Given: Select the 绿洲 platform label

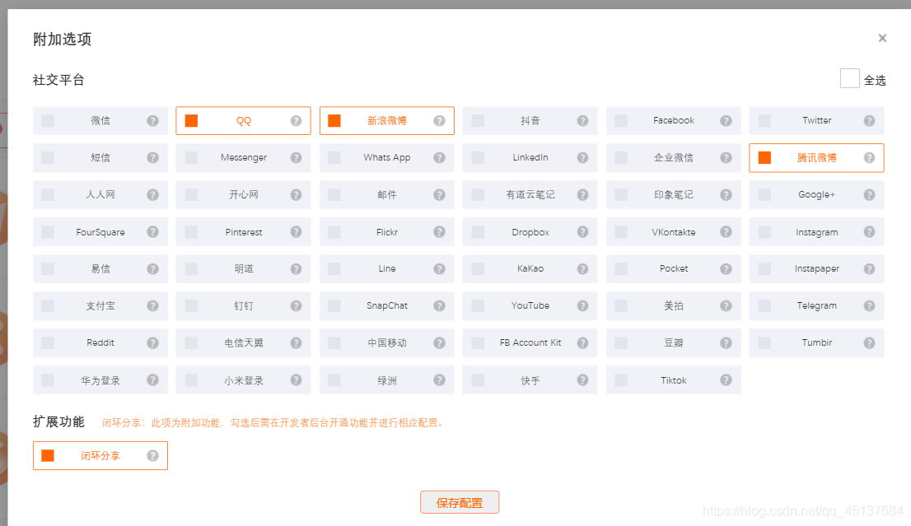Looking at the screenshot, I should tap(387, 380).
